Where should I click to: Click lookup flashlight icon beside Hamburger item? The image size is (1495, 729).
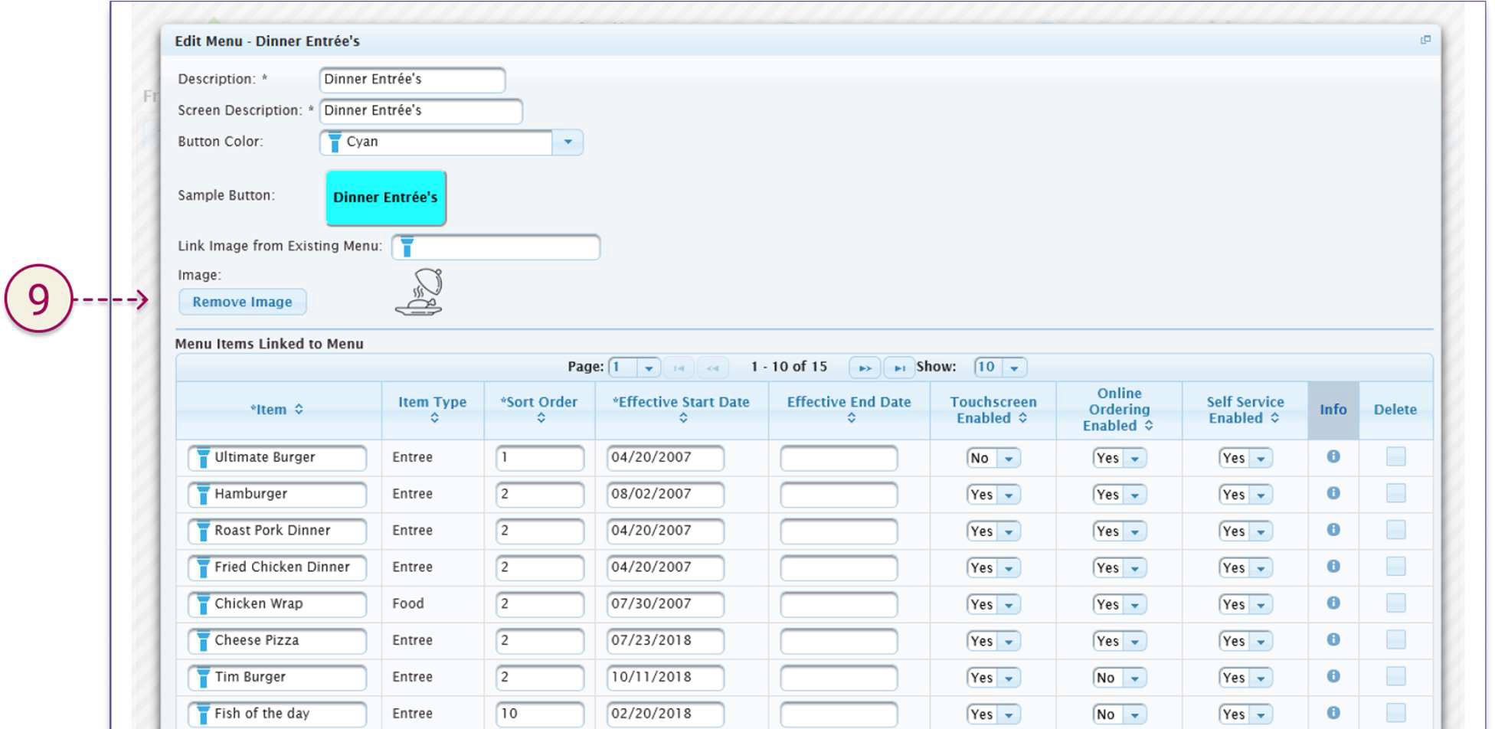(x=203, y=495)
